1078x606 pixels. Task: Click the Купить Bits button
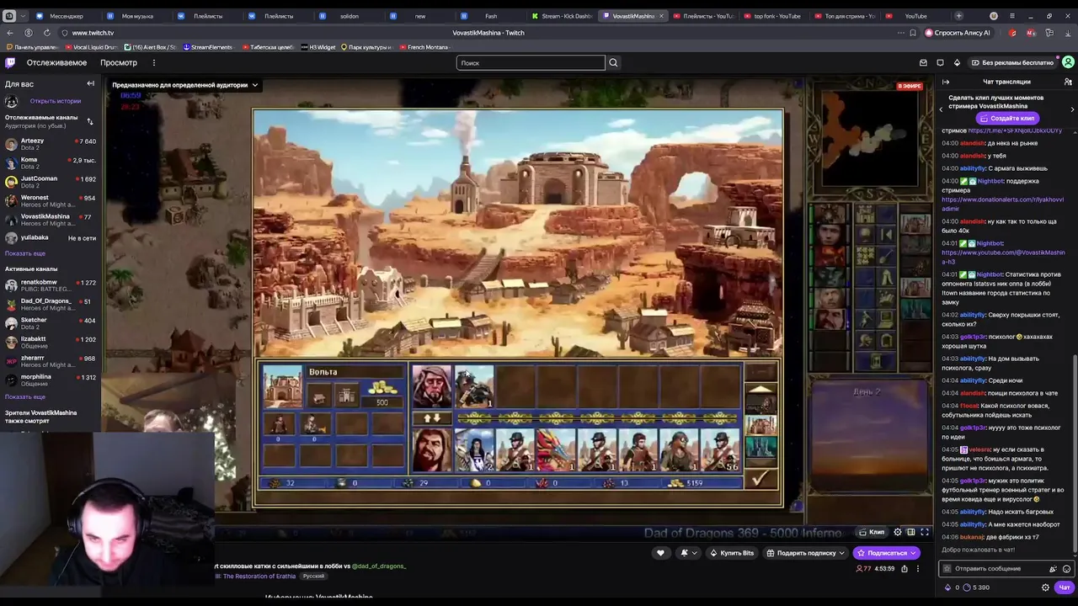click(732, 553)
